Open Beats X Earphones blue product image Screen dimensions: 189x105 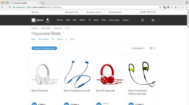pos(77,74)
